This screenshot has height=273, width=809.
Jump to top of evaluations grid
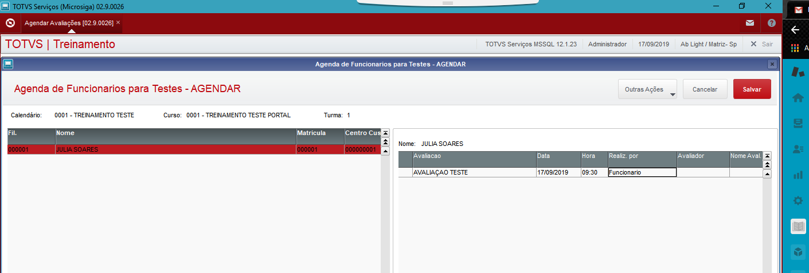coord(768,156)
